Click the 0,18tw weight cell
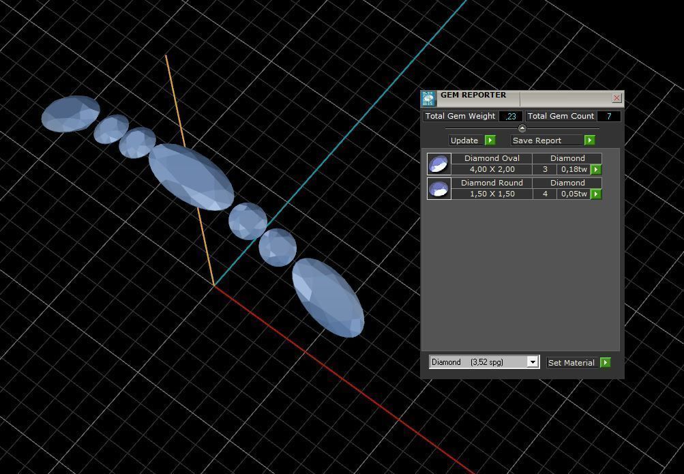The image size is (684, 474). point(574,169)
